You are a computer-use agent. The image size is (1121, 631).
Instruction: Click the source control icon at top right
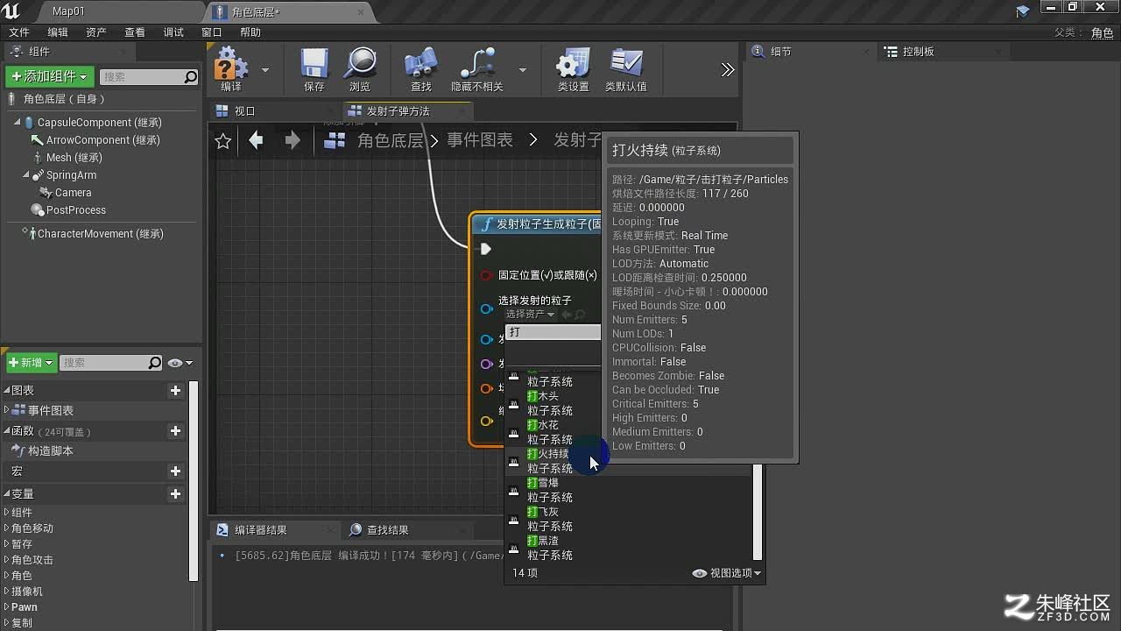[1023, 11]
